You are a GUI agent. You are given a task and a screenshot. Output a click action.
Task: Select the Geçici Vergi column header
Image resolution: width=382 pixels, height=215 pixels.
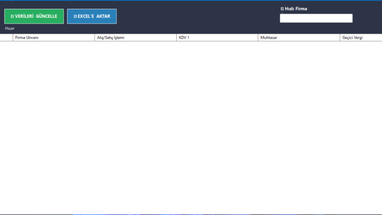pos(361,38)
